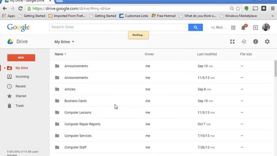This screenshot has width=277, height=156.
Task: Select My Drive in the sidebar
Action: (22, 68)
